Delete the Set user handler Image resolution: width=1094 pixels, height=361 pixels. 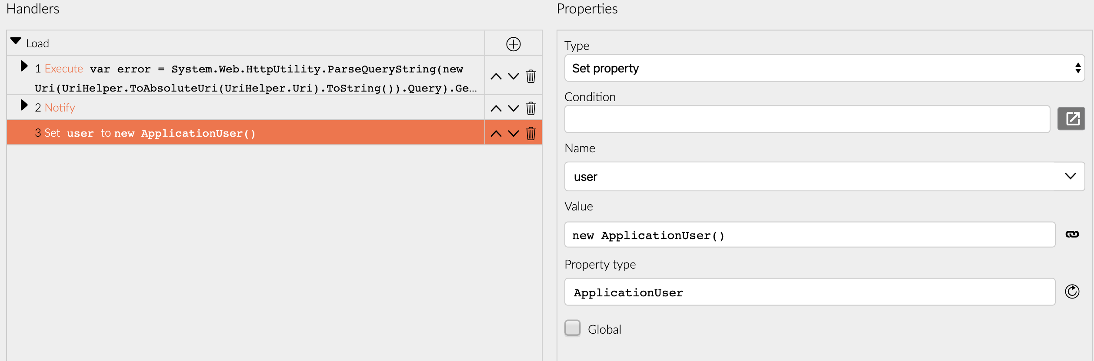click(530, 133)
